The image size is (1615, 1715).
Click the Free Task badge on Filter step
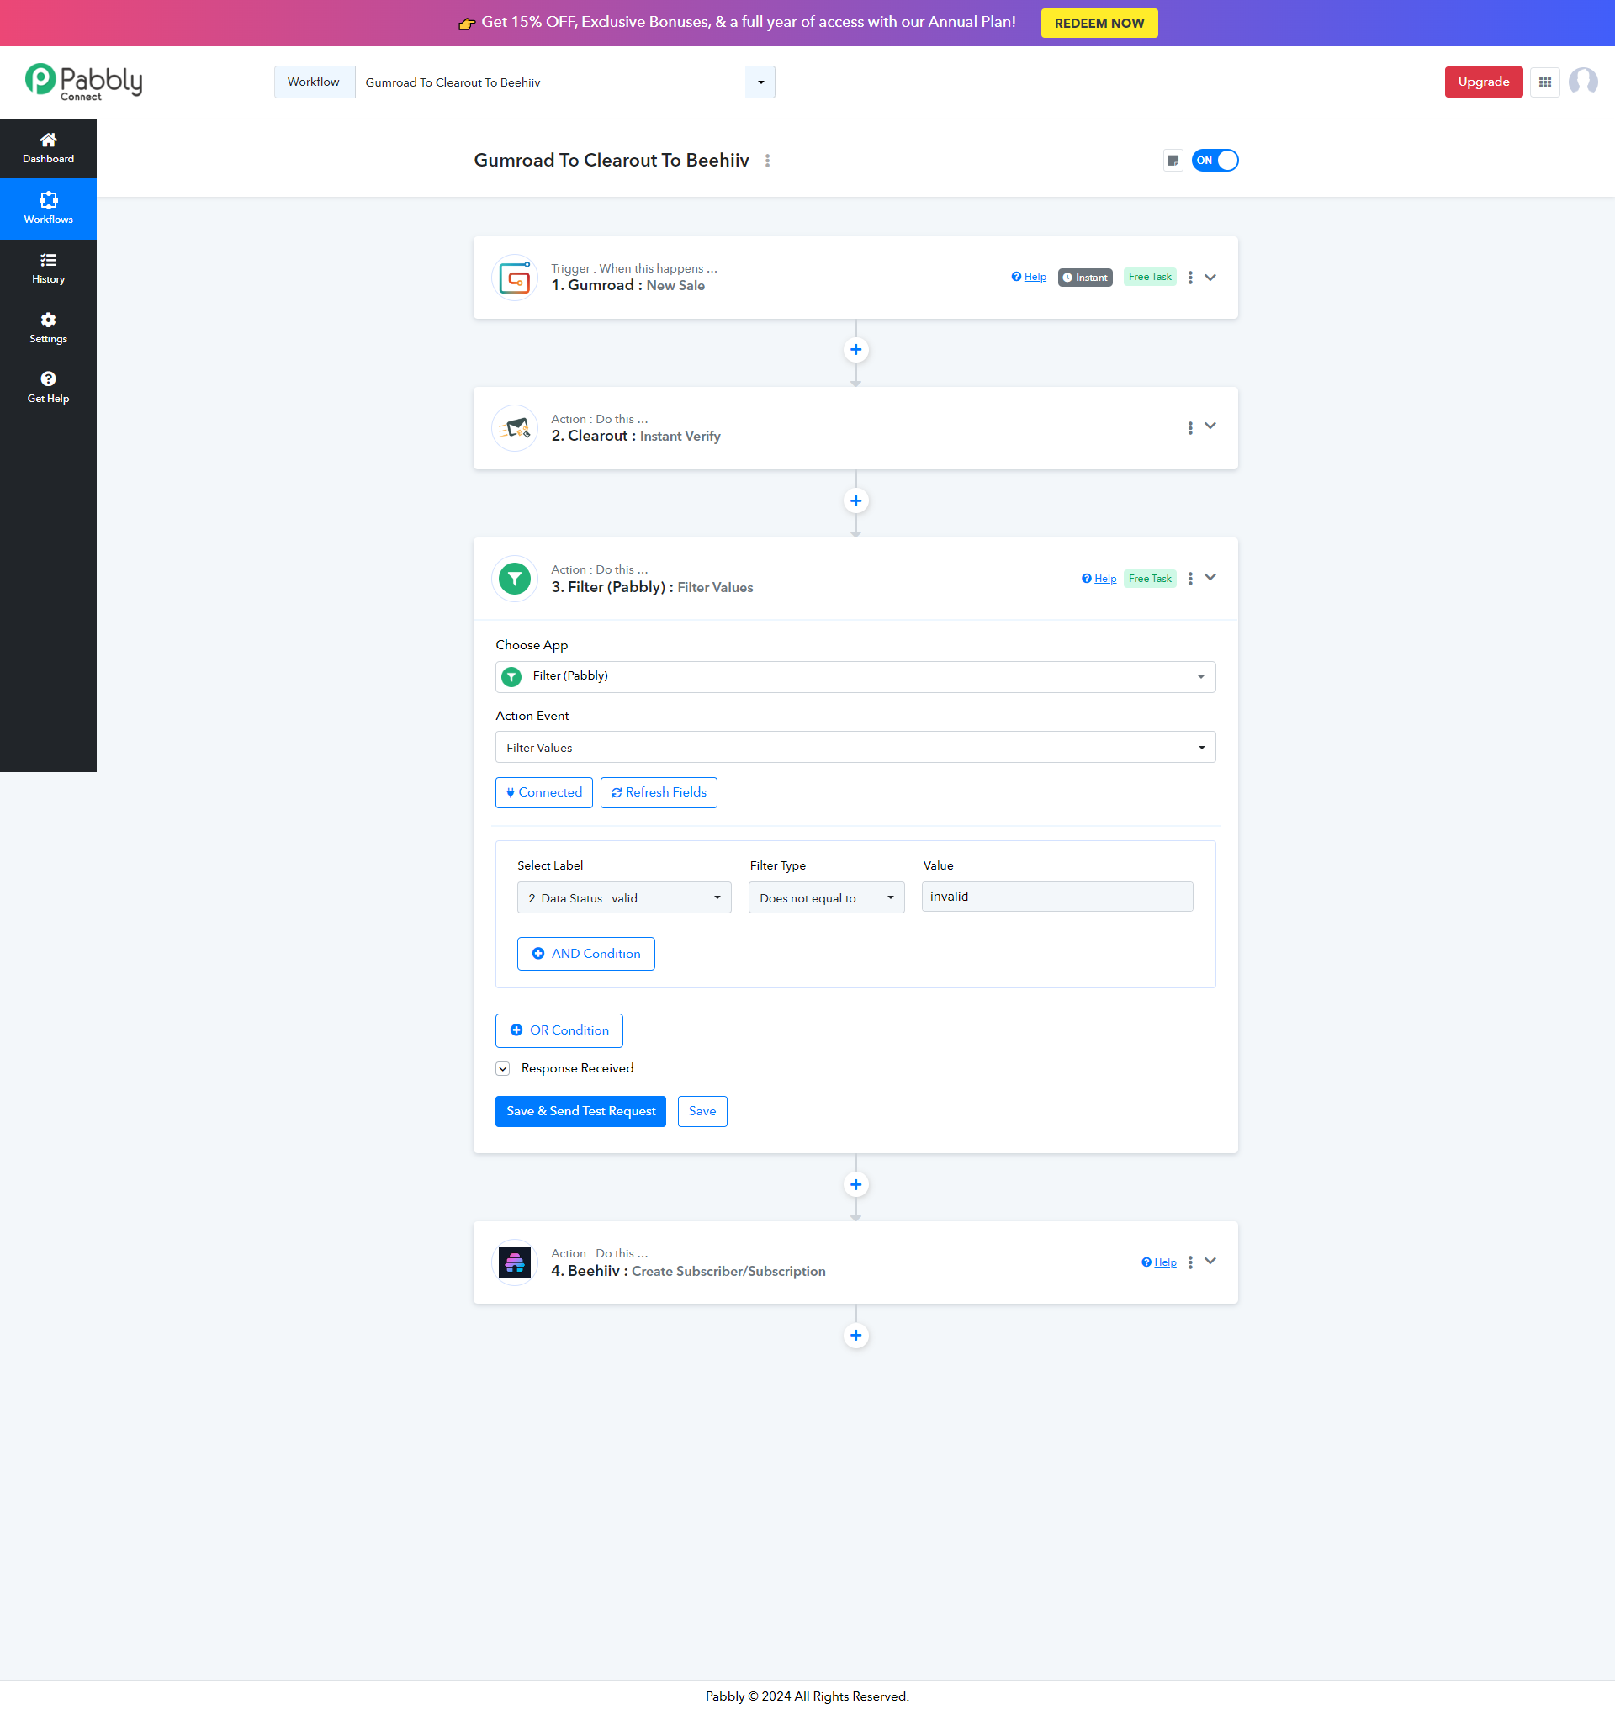pos(1150,579)
